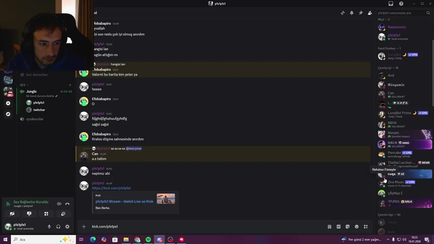
Task: Open Spotify from the taskbar
Action: pos(148,240)
